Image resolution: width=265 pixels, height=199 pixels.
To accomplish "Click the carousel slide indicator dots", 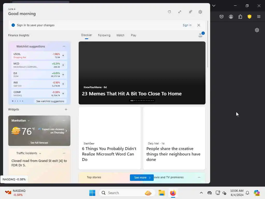I will coord(142,101).
